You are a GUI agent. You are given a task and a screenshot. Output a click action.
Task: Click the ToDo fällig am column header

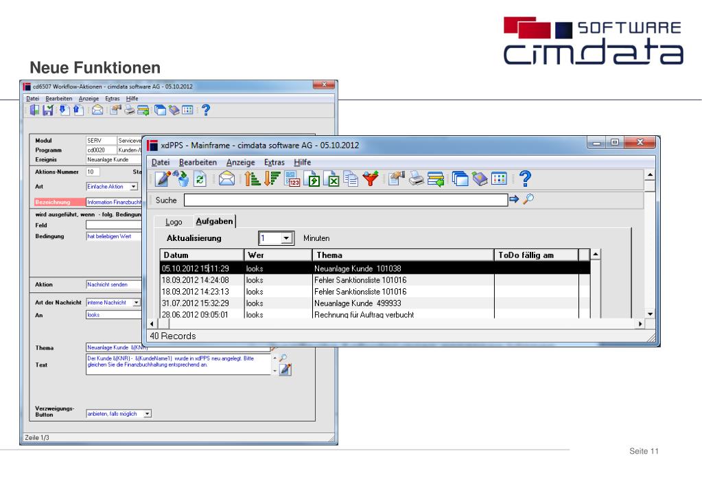click(x=536, y=255)
